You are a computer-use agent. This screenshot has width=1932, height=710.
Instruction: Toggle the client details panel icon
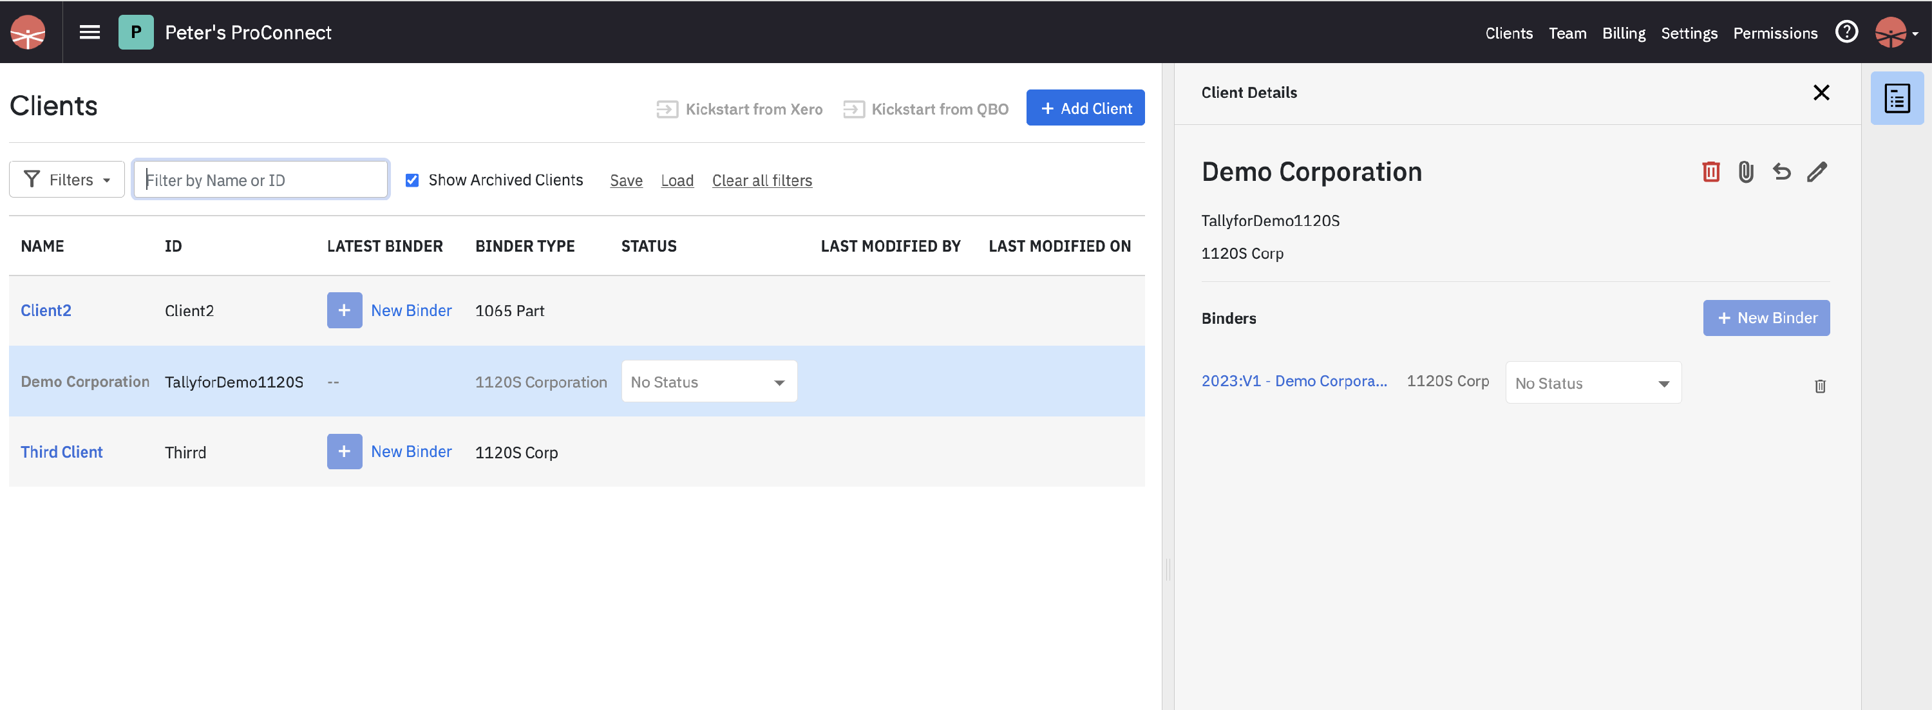pyautogui.click(x=1896, y=98)
